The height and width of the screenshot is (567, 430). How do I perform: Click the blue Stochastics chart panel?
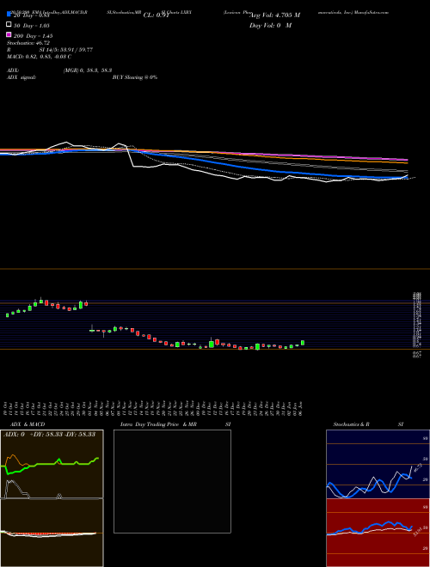pyautogui.click(x=378, y=464)
